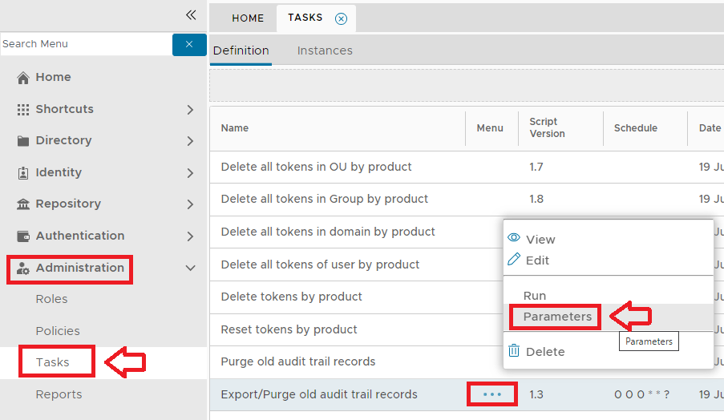Expand the Shortcuts submenu chevron
Viewport: 724px width, 420px height.
click(190, 109)
